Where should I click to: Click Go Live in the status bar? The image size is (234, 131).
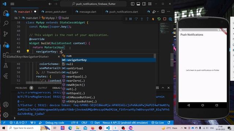click(x=158, y=123)
